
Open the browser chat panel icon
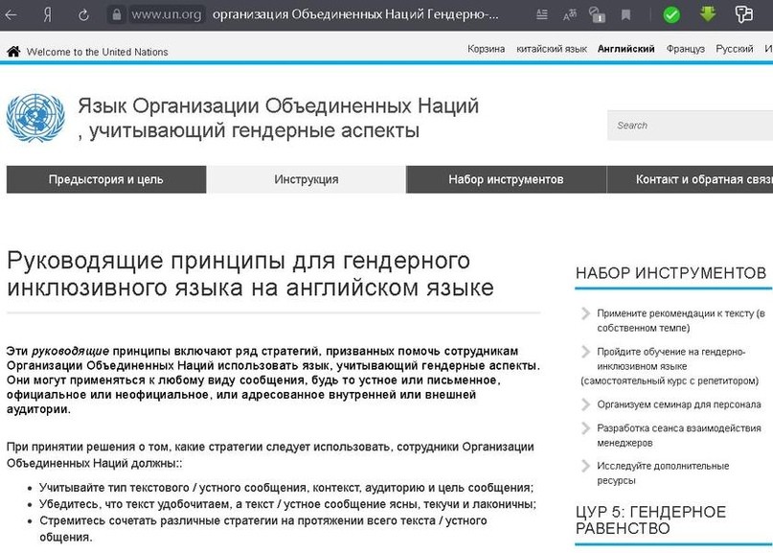743,14
